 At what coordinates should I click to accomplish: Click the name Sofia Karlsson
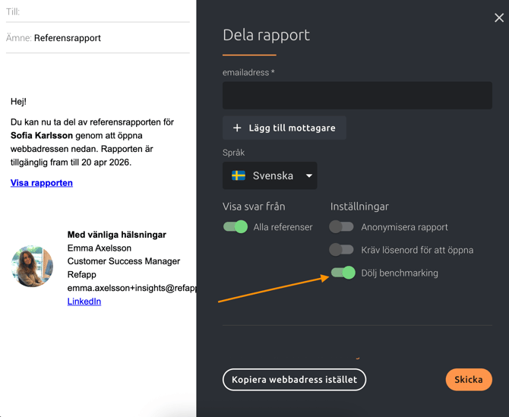[42, 135]
